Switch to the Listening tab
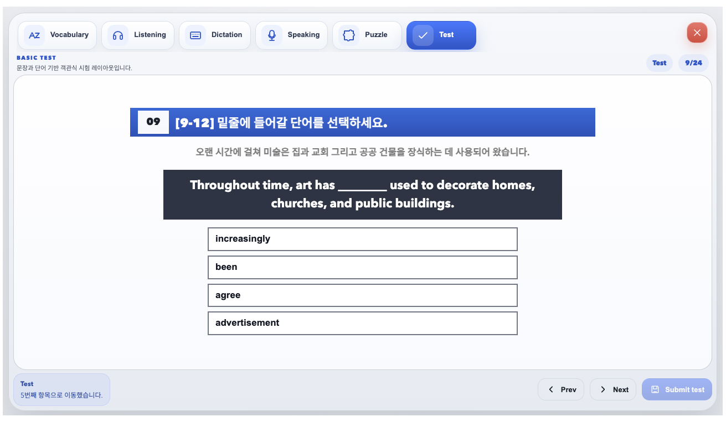726x422 pixels. point(138,35)
